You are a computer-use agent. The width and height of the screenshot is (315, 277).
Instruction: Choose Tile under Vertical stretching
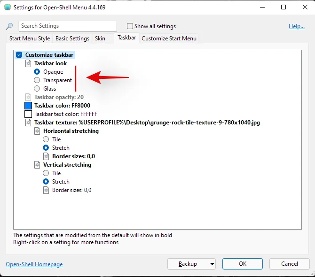[46, 173]
